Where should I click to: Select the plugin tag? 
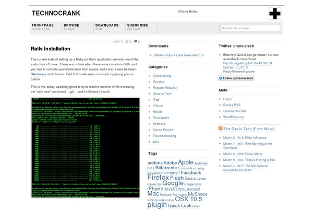[x=157, y=205]
